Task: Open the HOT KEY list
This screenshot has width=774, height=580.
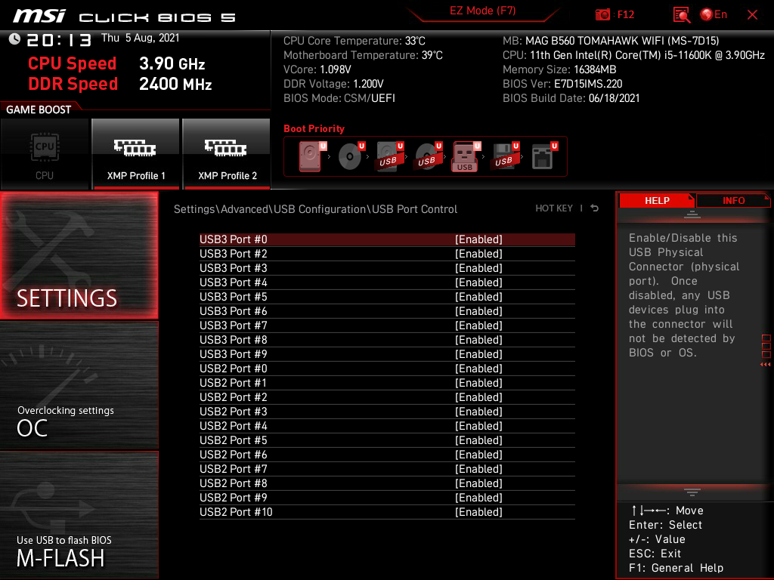Action: click(x=554, y=208)
